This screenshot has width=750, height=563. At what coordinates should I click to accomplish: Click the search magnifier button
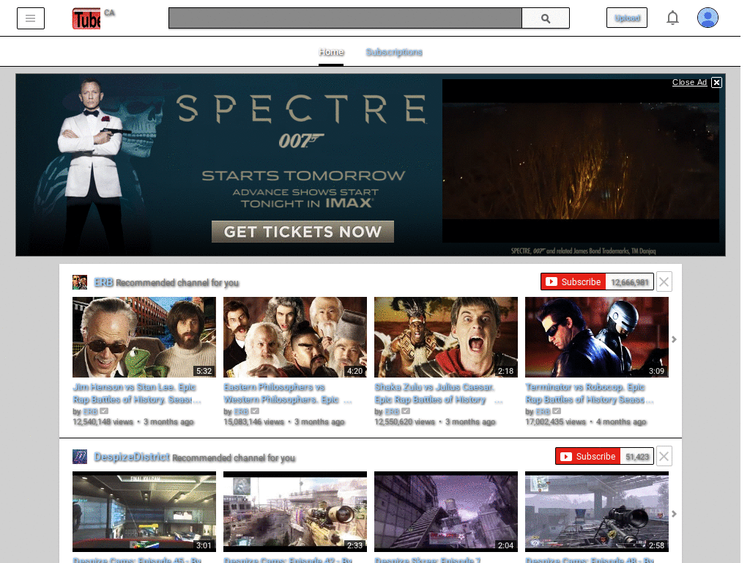[x=545, y=18]
